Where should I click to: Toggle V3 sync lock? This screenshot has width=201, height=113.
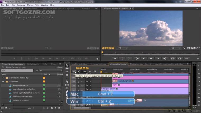click(x=87, y=81)
